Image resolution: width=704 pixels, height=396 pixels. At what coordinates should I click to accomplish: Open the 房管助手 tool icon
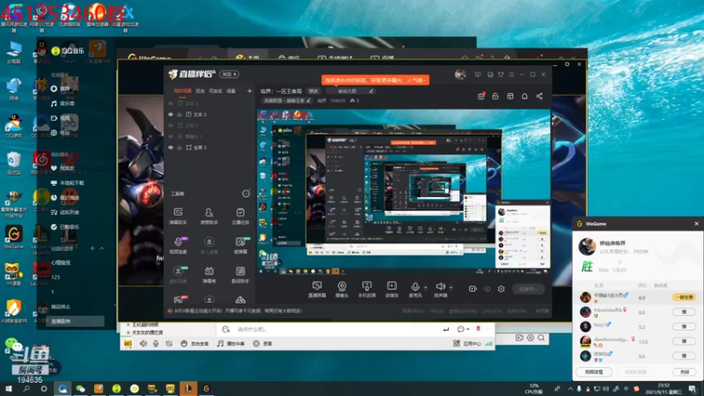pyautogui.click(x=209, y=216)
